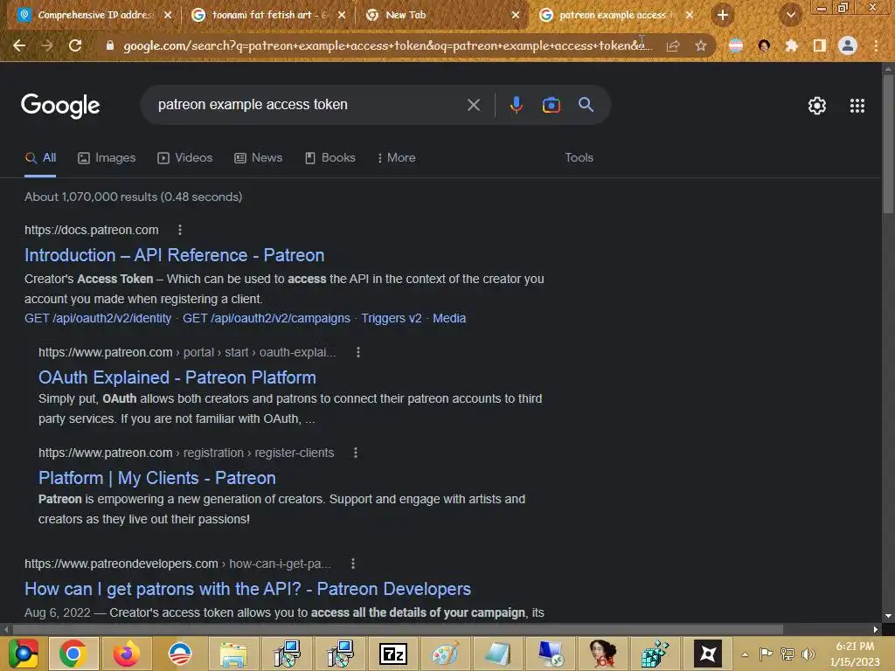
Task: Open the Extensions puzzle piece menu
Action: pos(792,45)
